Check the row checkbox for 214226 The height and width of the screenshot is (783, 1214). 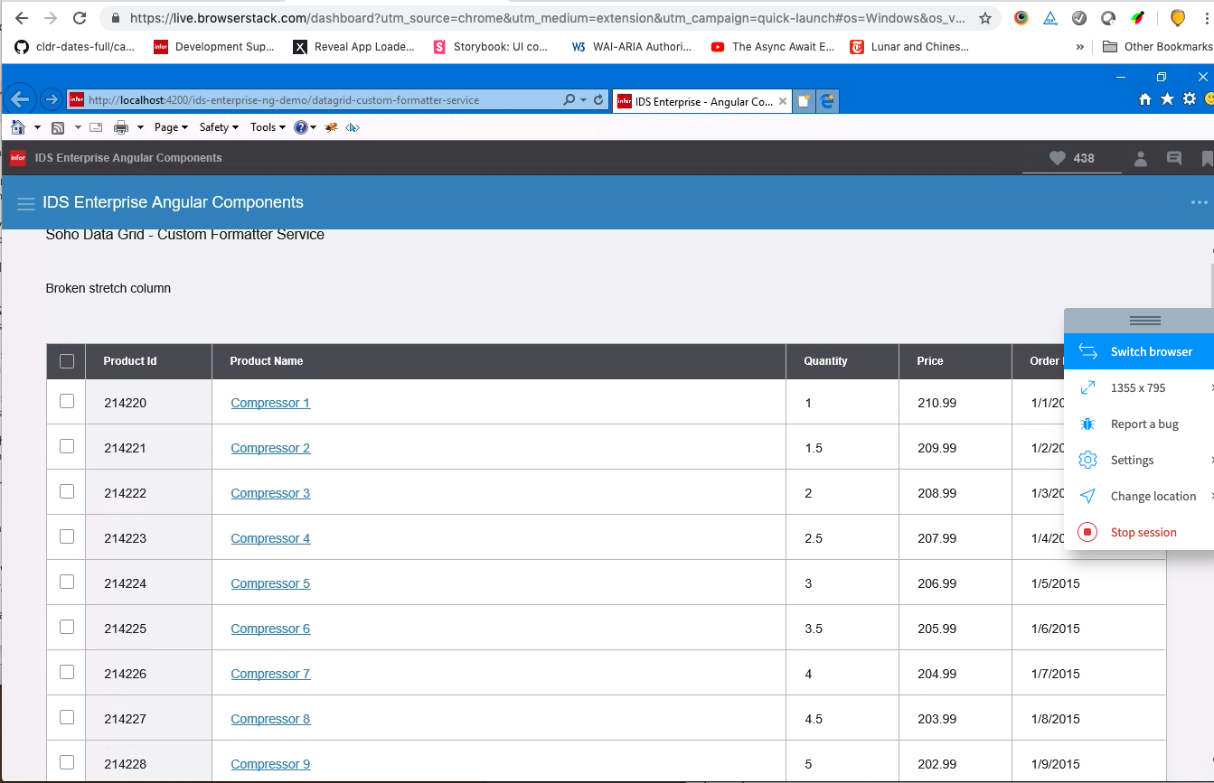tap(67, 672)
